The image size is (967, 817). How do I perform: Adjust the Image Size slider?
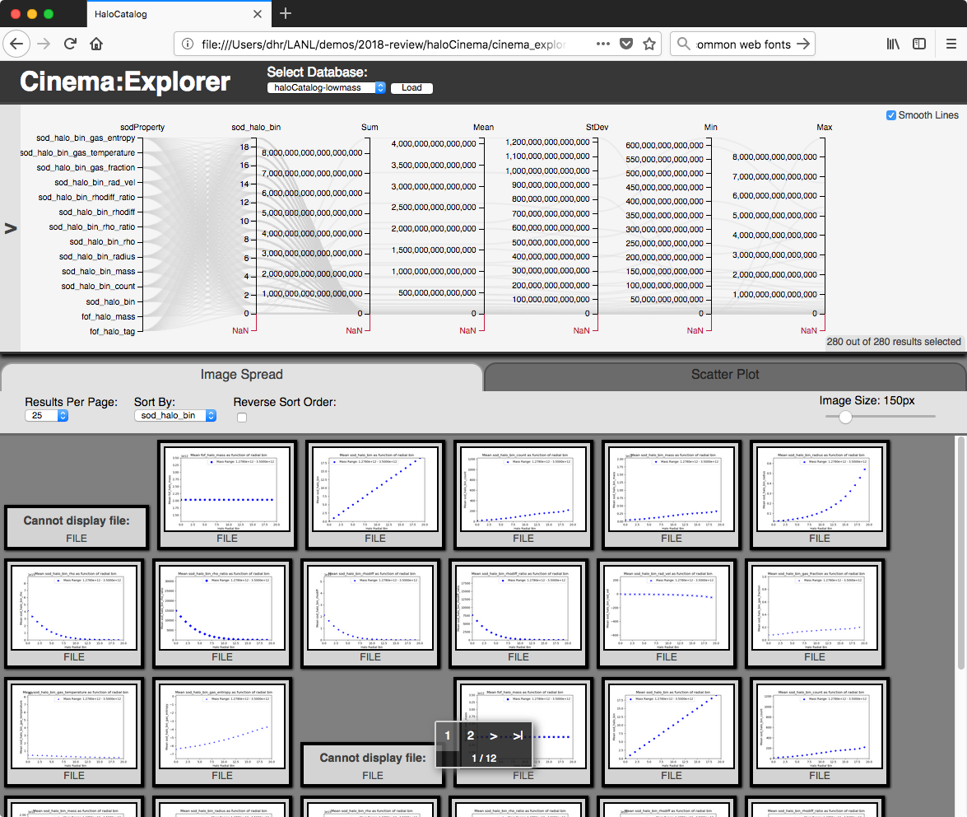coord(845,417)
